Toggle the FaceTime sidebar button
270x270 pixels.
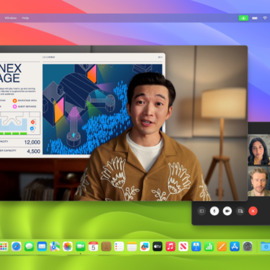click(x=201, y=211)
